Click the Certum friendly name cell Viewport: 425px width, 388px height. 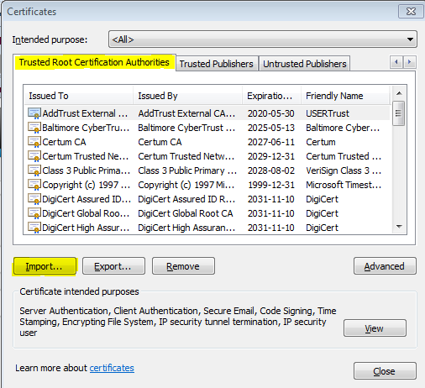coord(321,142)
